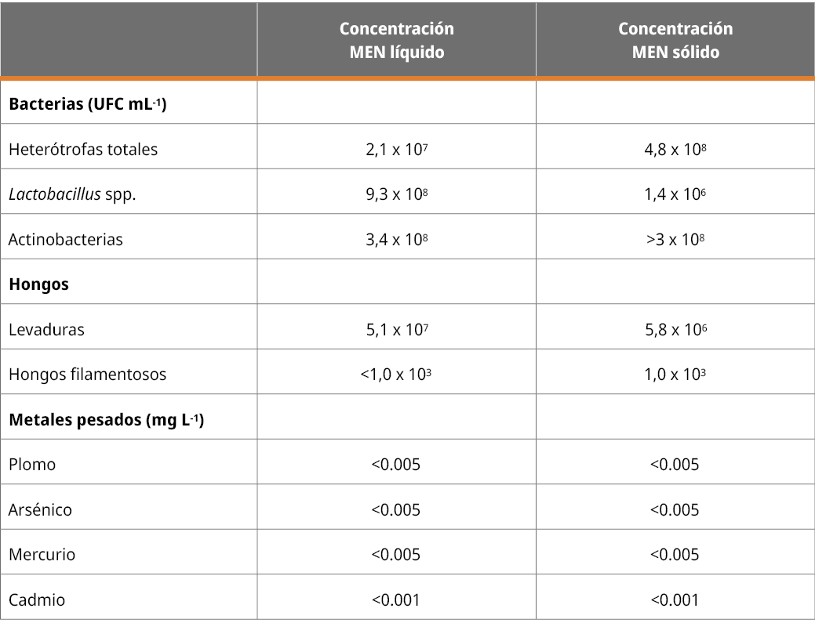Image resolution: width=815 pixels, height=630 pixels.
Task: Click the Mercurio row label
Action: point(42,555)
